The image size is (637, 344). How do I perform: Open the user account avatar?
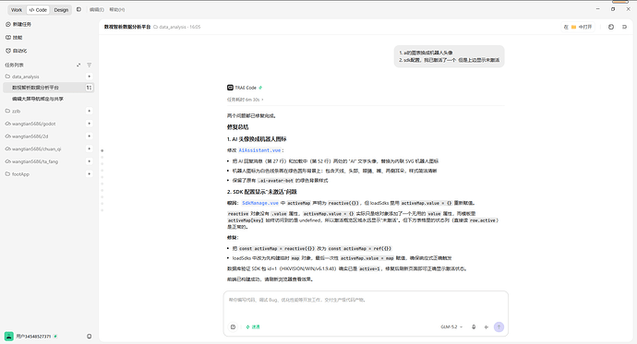(8, 336)
